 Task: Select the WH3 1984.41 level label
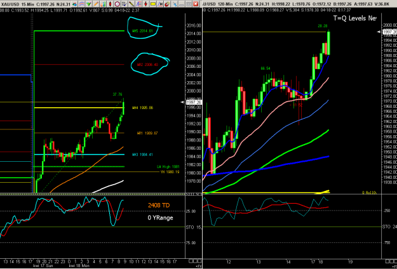[x=142, y=154]
